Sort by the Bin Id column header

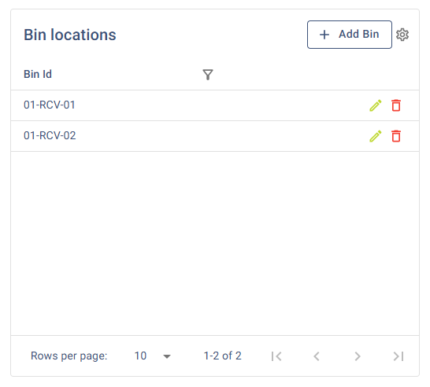(38, 74)
